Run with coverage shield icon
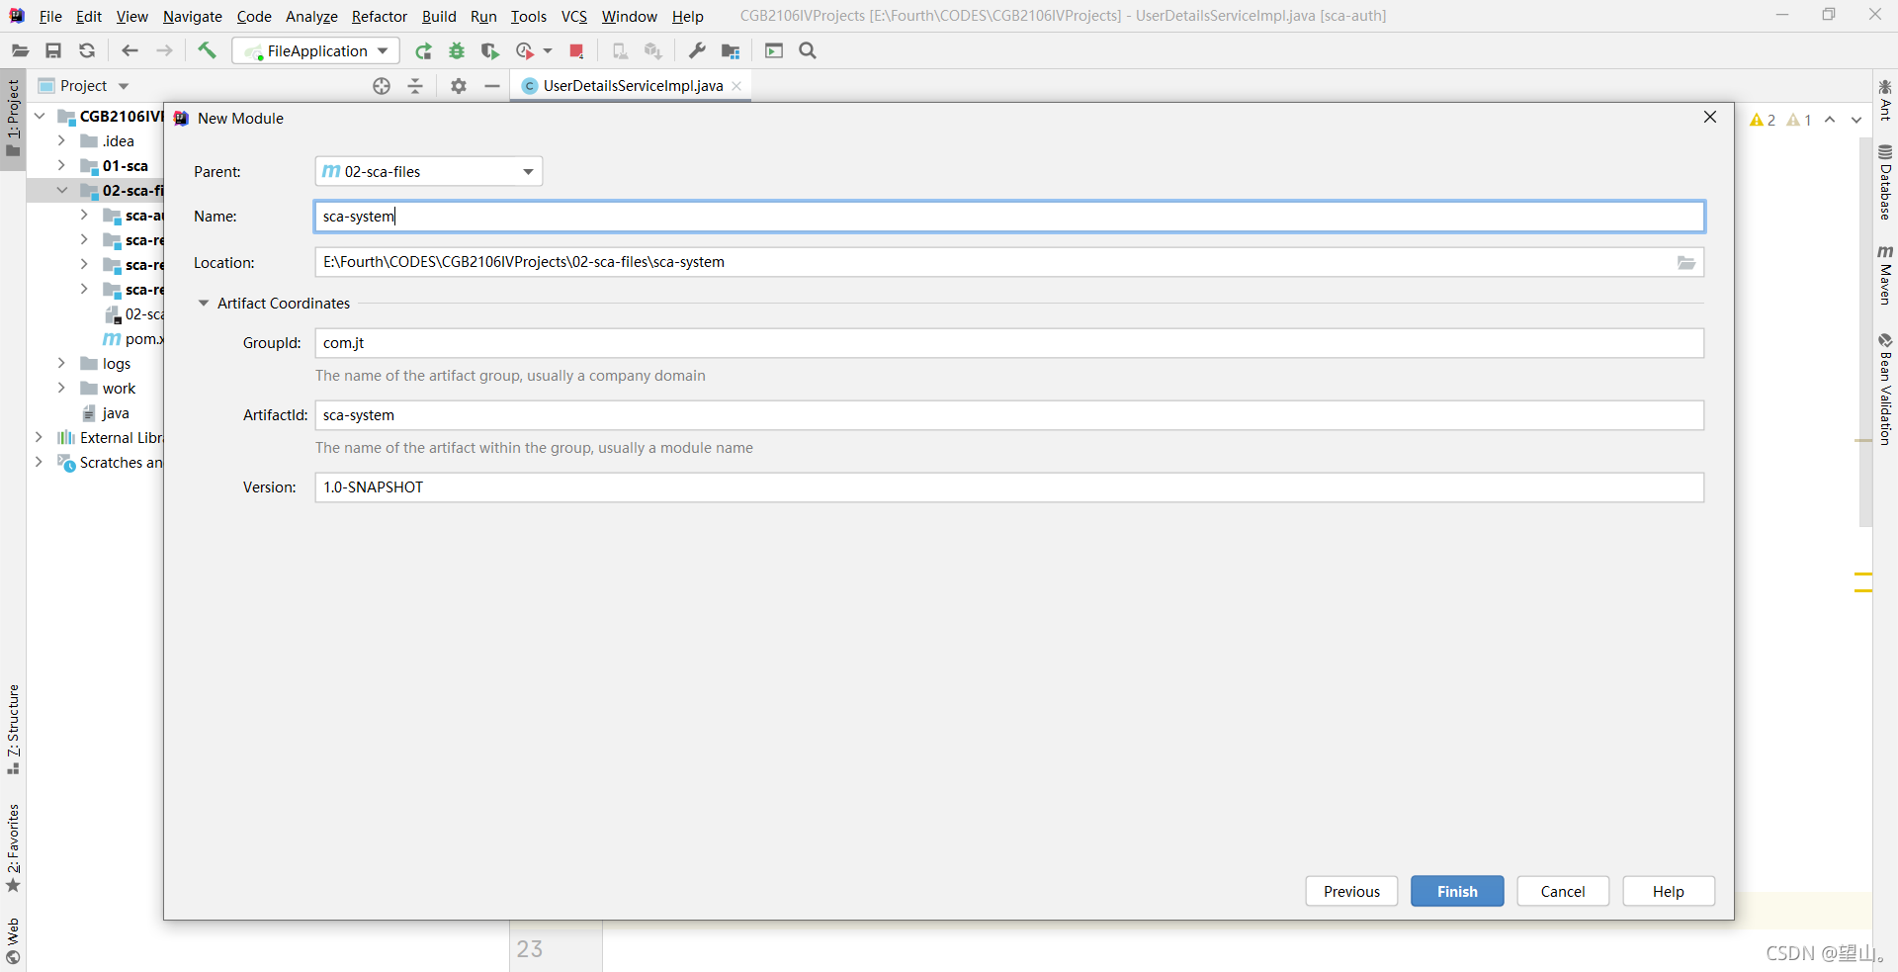Screen dimensions: 1898x972 click(489, 50)
